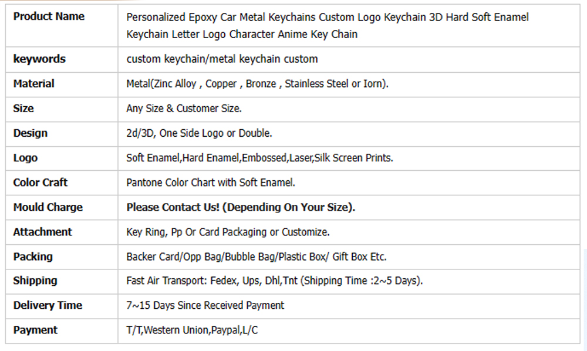The image size is (587, 351).
Task: Click the Logo row heading
Action: click(x=25, y=157)
